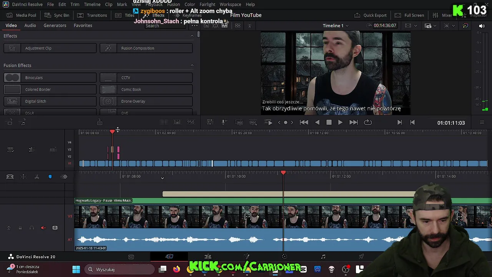The width and height of the screenshot is (492, 277).
Task: Click the Full Screen button
Action: click(409, 15)
